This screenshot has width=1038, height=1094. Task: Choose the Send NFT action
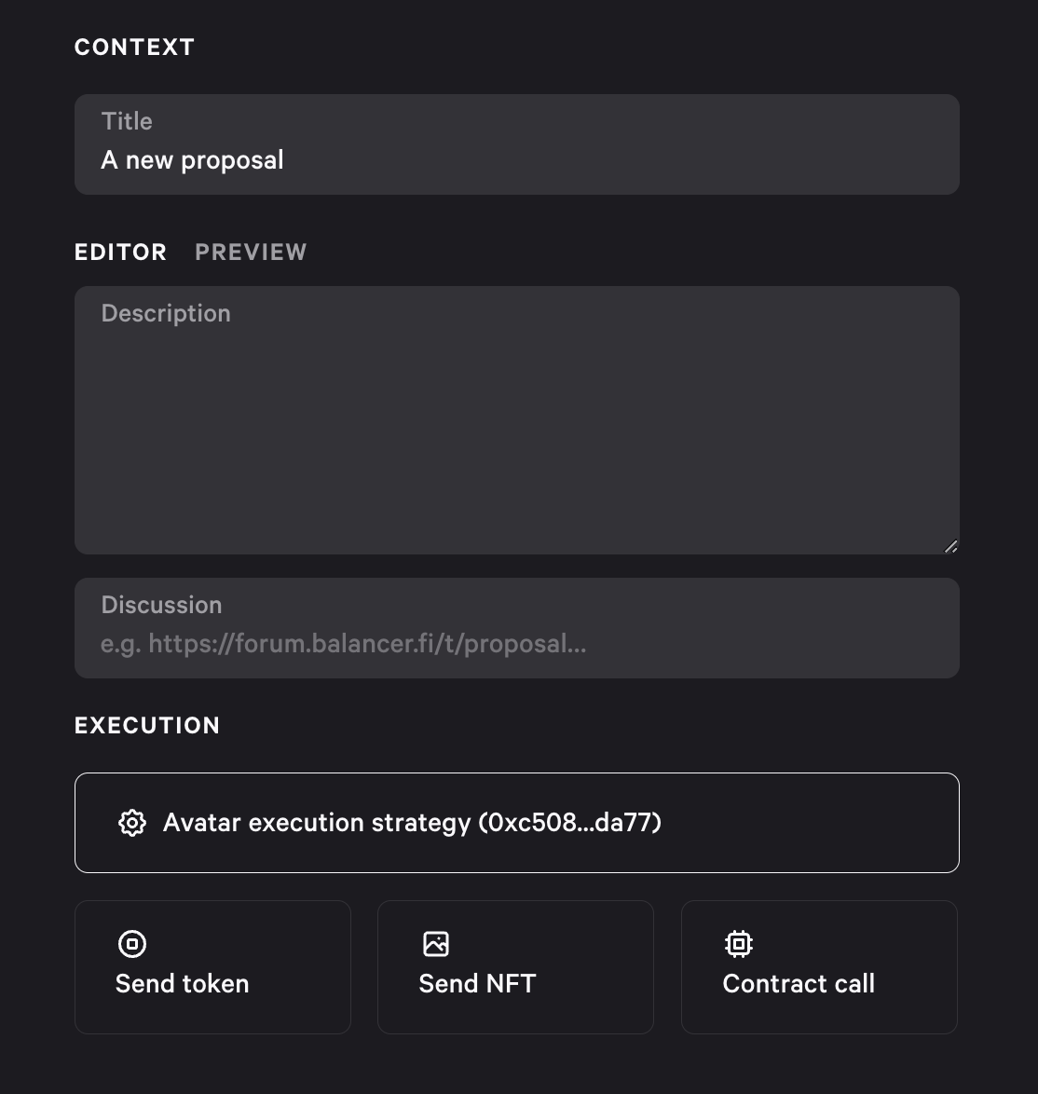click(515, 967)
